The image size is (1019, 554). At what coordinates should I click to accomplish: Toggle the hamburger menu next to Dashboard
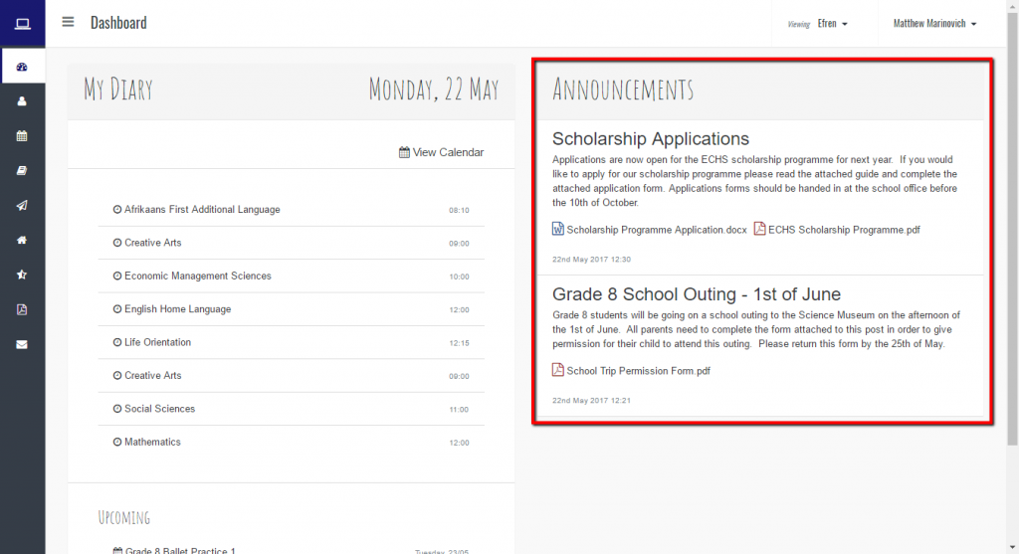(x=68, y=22)
